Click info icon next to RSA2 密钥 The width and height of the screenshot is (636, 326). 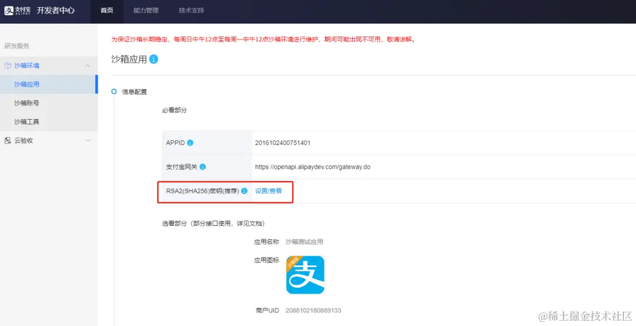point(244,191)
